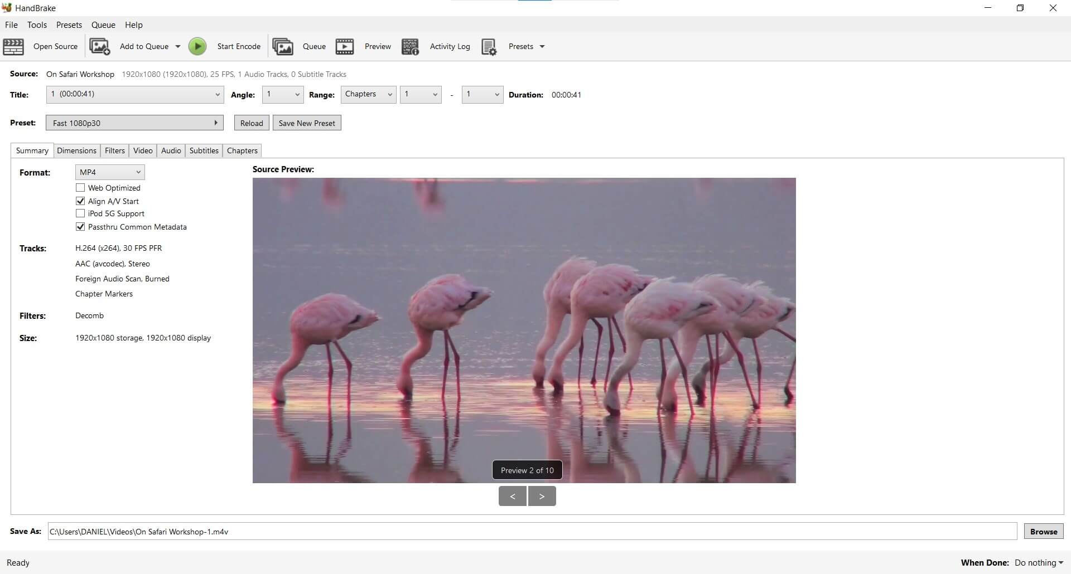Open the Fast 1080p30 preset selector
Viewport: 1071px width, 574px height.
click(134, 123)
